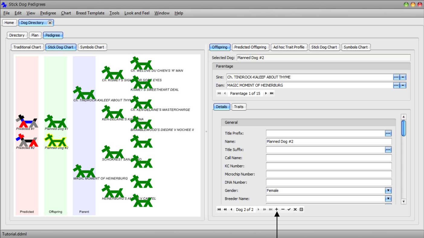Select Planned Dog #1 stick dog
The image size is (424, 238).
point(55,121)
